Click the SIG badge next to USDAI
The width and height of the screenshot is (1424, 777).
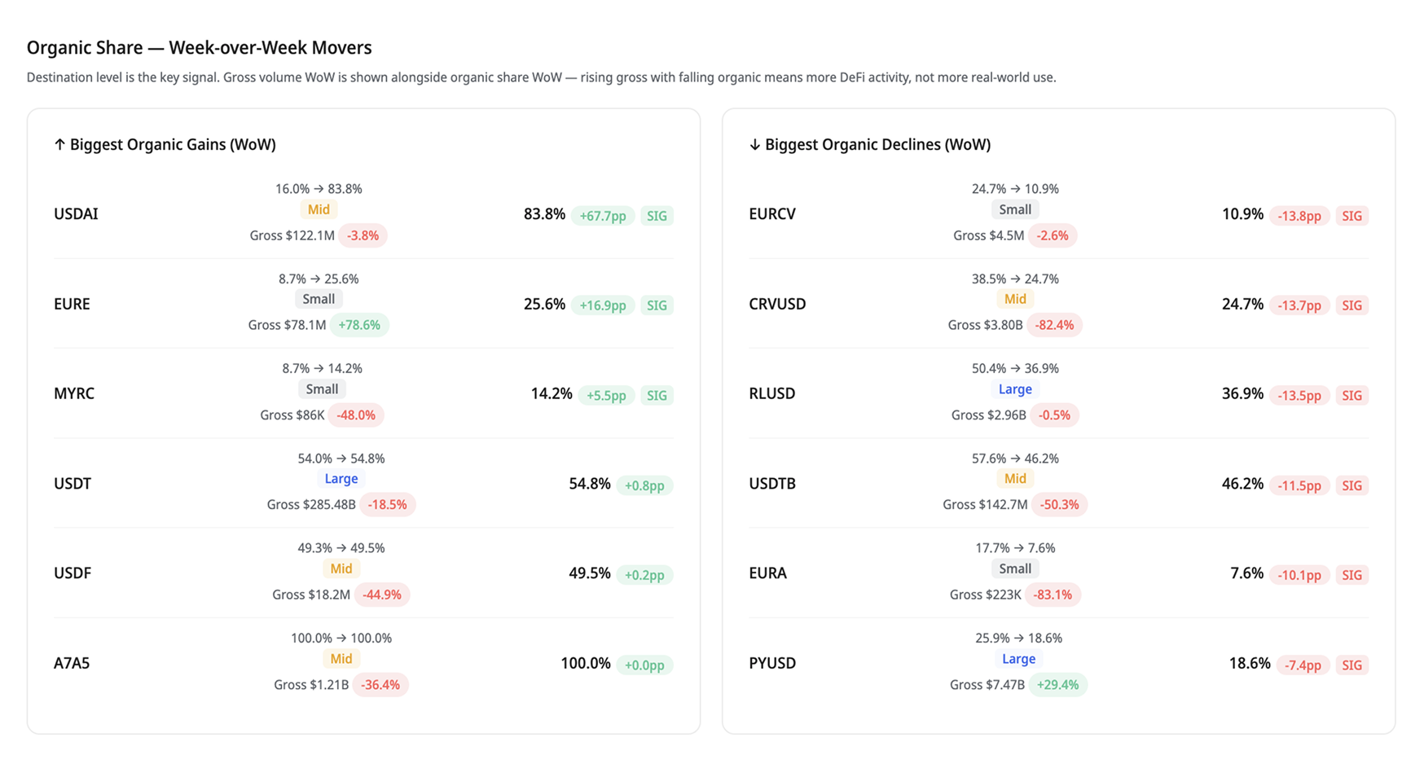click(x=657, y=216)
